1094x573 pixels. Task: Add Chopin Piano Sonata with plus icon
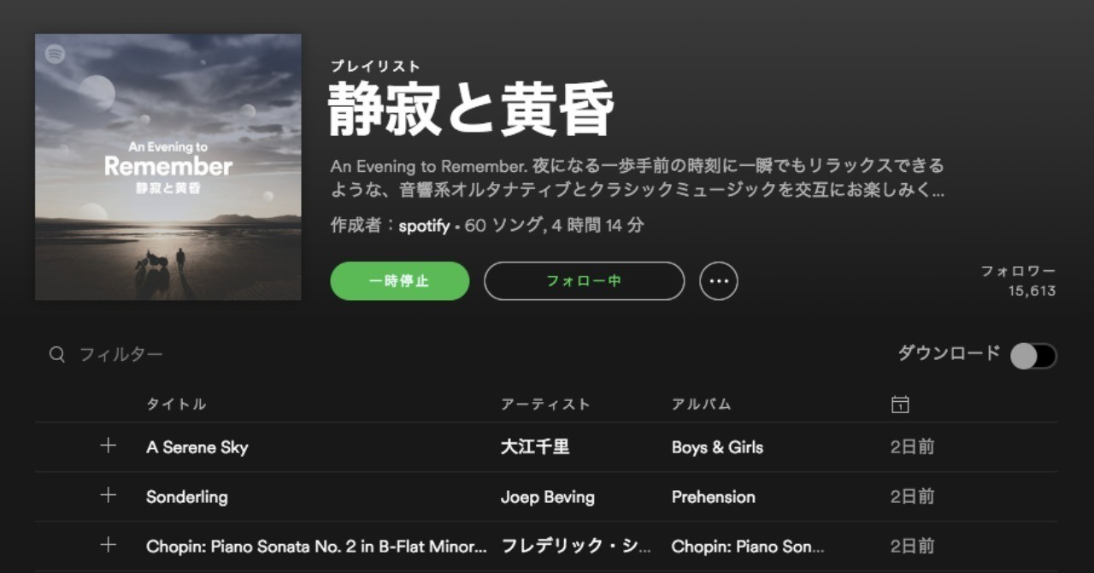[108, 545]
